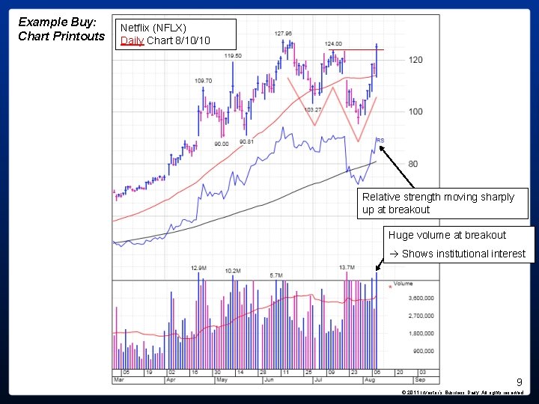Click the 13.7M volume peak label
This screenshot has width=539, height=404.
pos(347,268)
